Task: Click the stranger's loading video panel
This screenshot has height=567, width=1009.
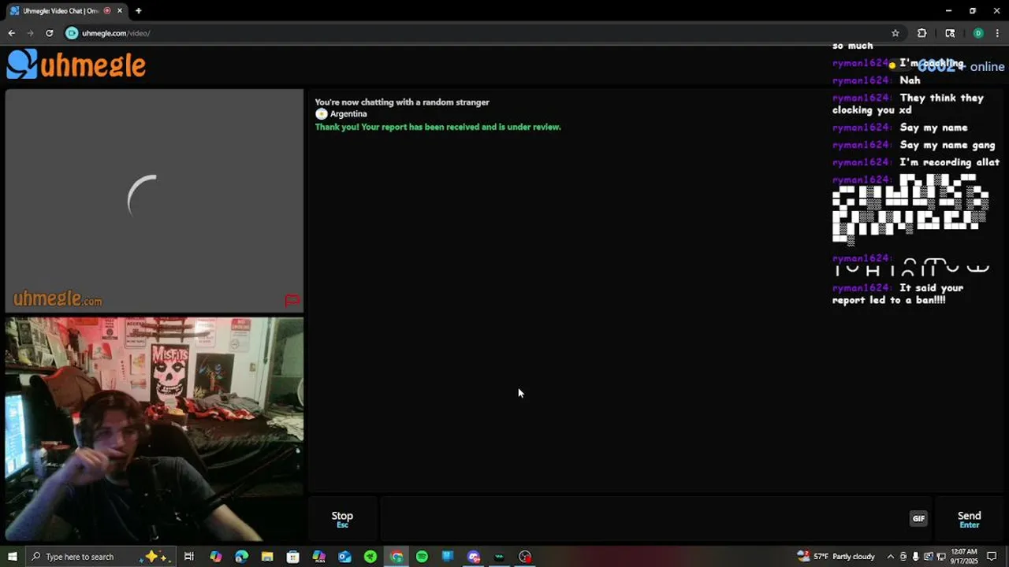Action: coord(155,201)
